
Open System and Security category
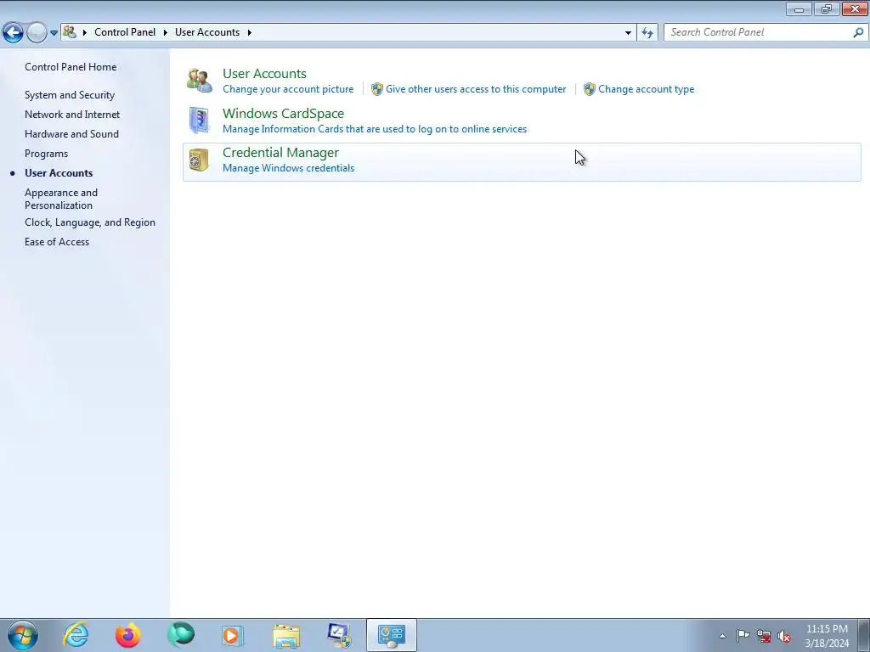pyautogui.click(x=70, y=95)
